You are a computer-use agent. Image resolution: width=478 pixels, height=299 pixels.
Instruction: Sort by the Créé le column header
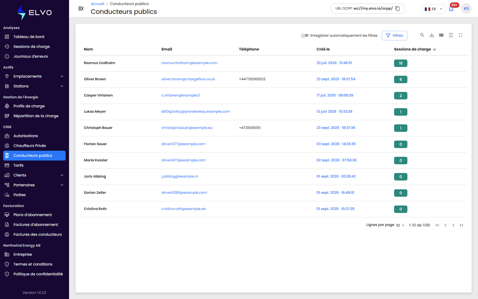tap(323, 49)
